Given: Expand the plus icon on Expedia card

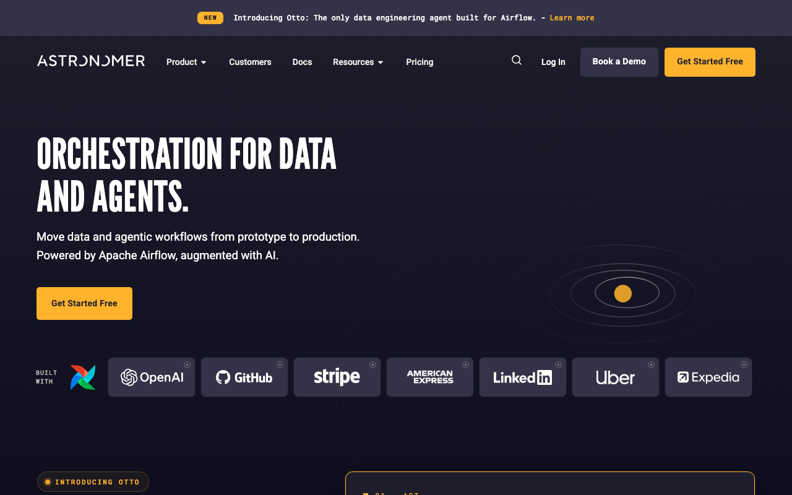Looking at the screenshot, I should pyautogui.click(x=744, y=364).
